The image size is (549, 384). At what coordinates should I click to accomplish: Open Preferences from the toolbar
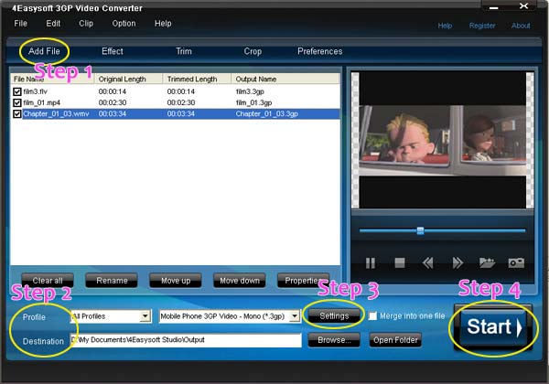(320, 51)
